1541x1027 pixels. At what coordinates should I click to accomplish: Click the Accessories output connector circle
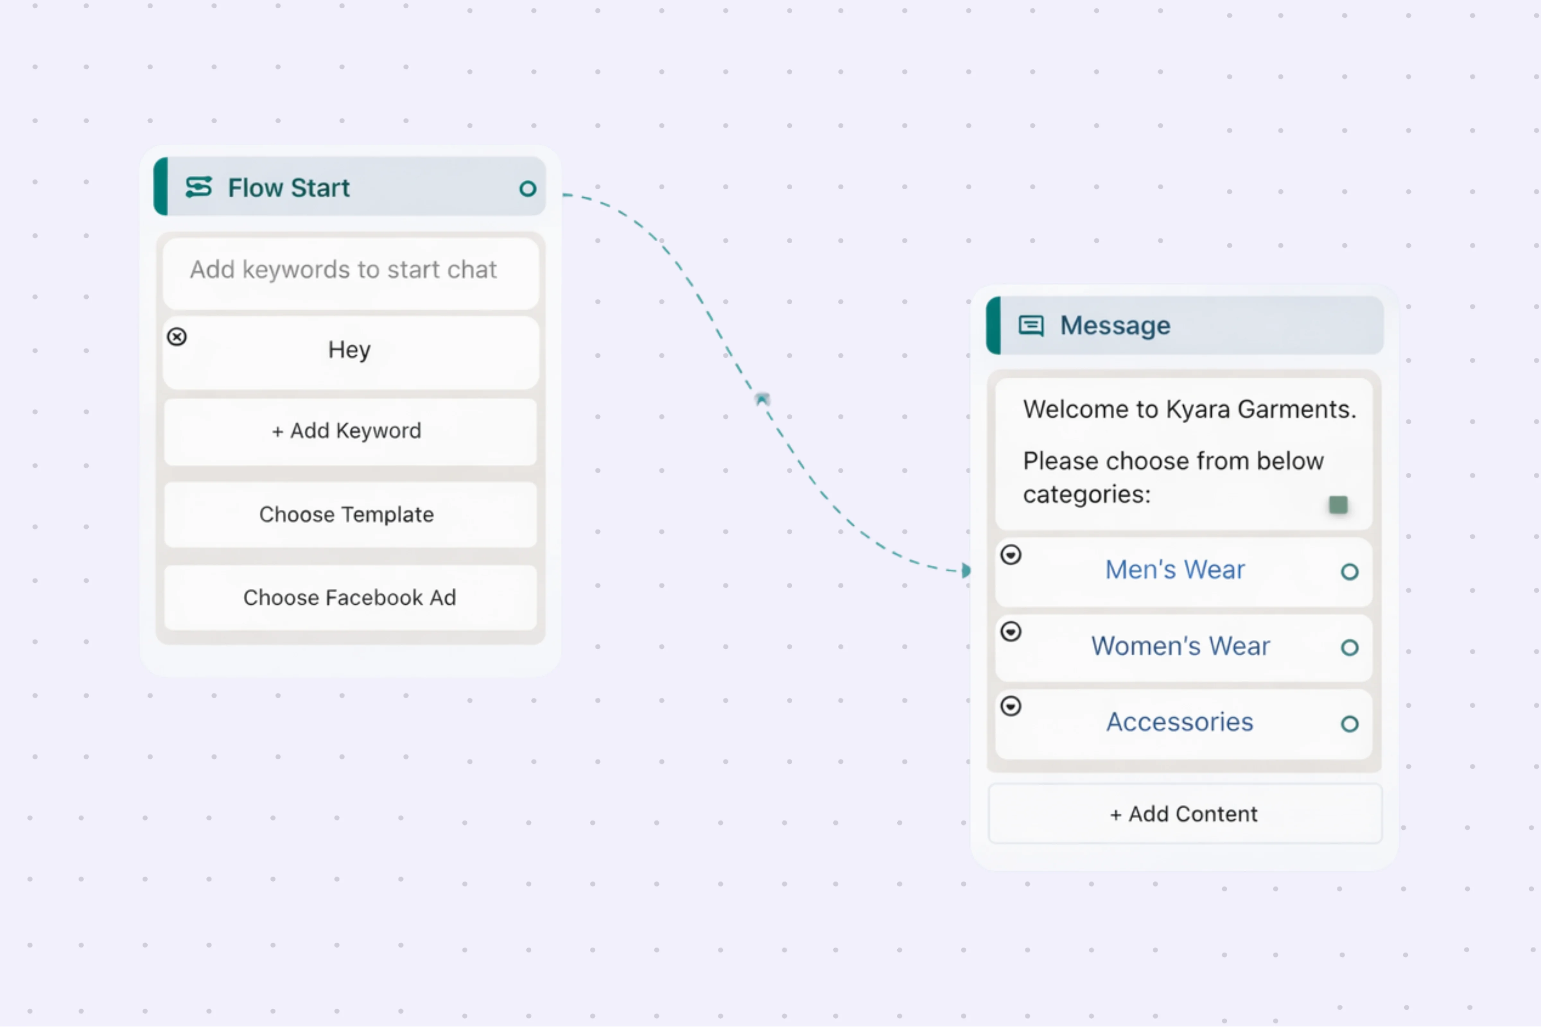coord(1349,724)
